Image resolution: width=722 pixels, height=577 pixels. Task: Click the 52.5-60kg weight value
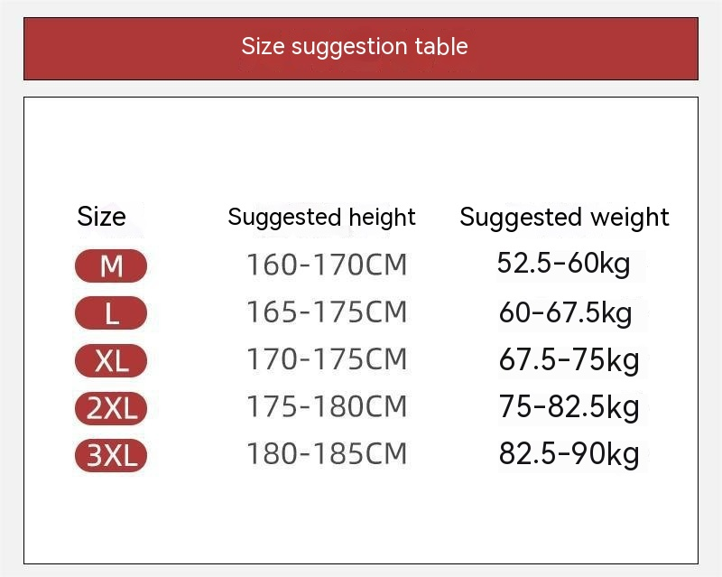point(563,264)
